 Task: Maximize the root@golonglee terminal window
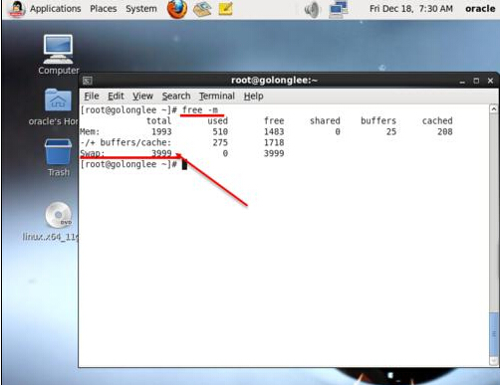(476, 81)
